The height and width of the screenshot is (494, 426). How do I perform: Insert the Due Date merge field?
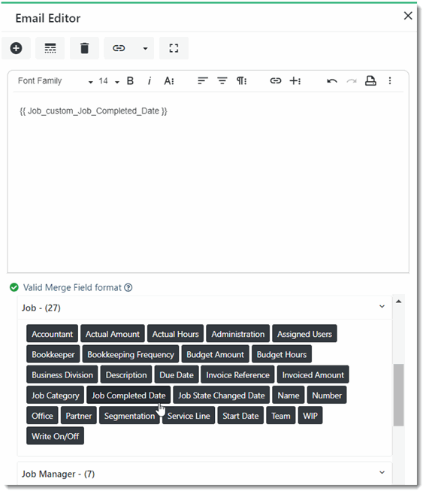pos(177,374)
